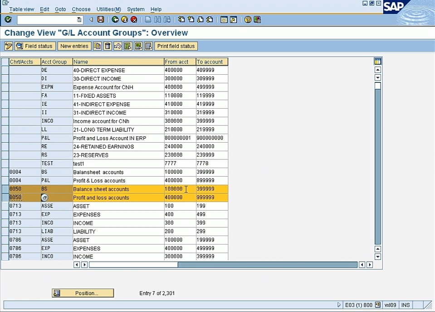This screenshot has height=312, width=435.
Task: Open the command field history dropdown
Action: pos(79,19)
